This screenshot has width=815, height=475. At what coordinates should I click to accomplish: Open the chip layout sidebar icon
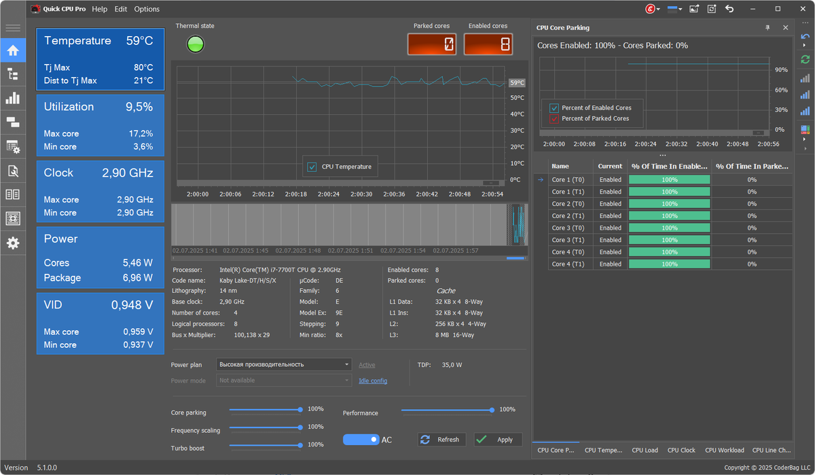pyautogui.click(x=12, y=218)
